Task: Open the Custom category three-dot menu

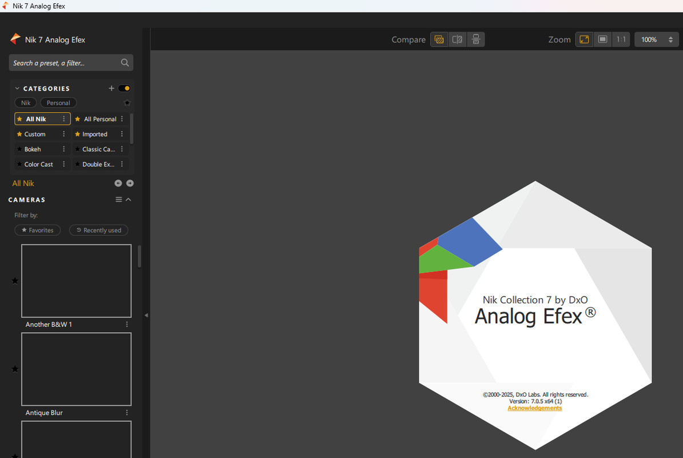Action: (63, 134)
